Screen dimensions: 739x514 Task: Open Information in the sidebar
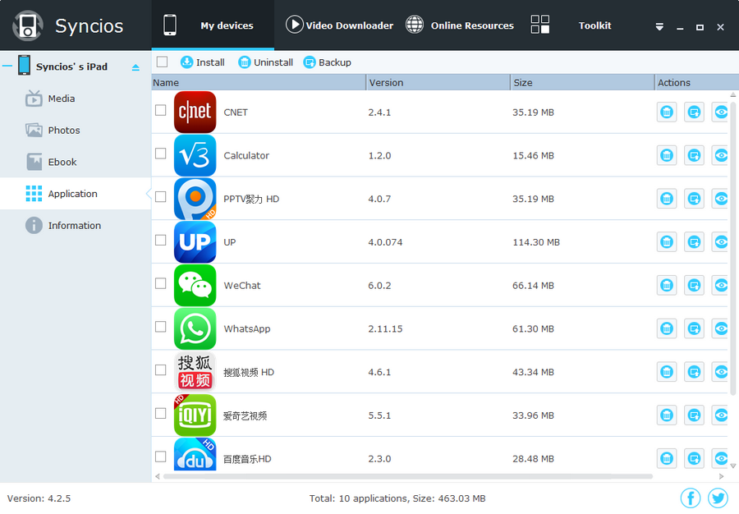[x=76, y=226]
